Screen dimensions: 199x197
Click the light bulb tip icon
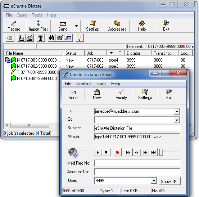(x=80, y=38)
